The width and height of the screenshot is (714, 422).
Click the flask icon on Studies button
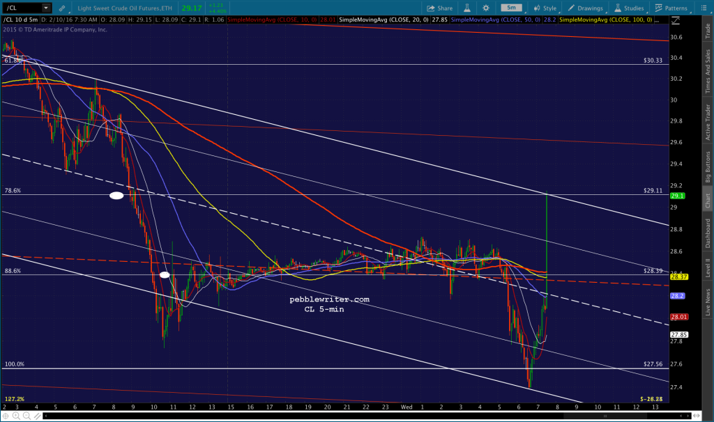(618, 8)
